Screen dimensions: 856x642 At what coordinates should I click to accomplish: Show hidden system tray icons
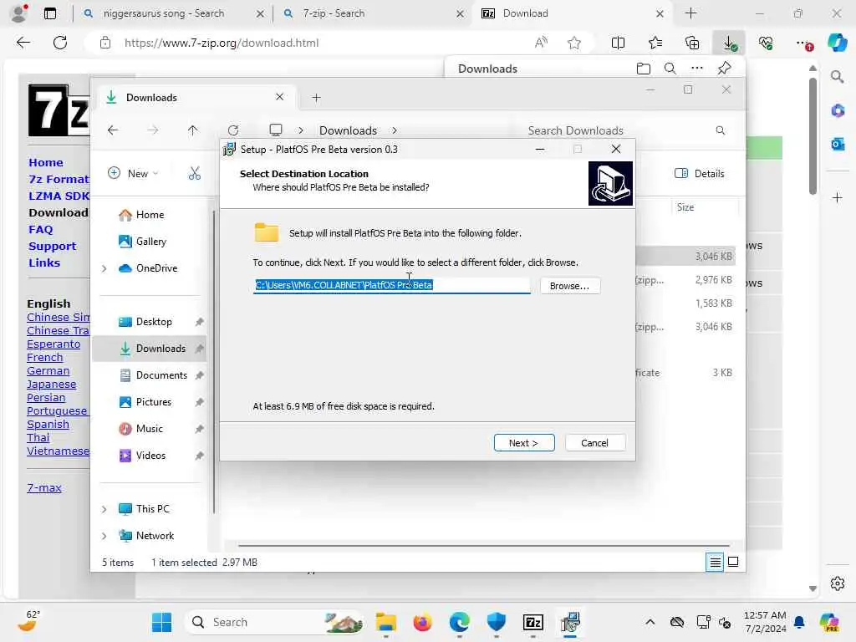(650, 622)
